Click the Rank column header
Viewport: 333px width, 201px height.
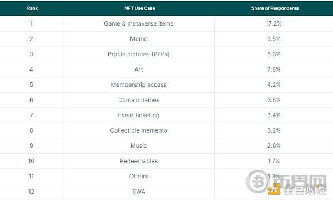click(32, 8)
